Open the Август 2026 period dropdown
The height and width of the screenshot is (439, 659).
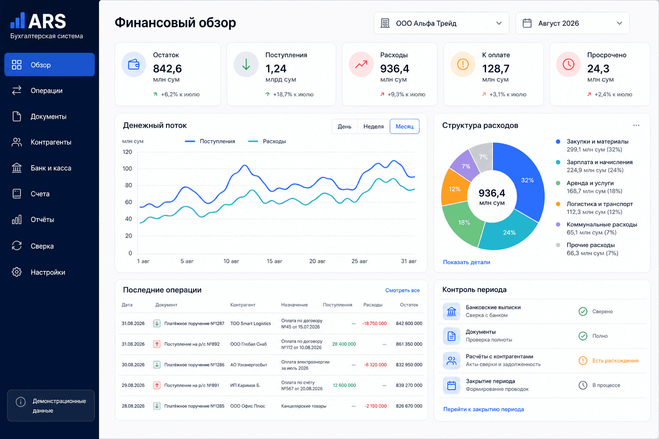[573, 23]
